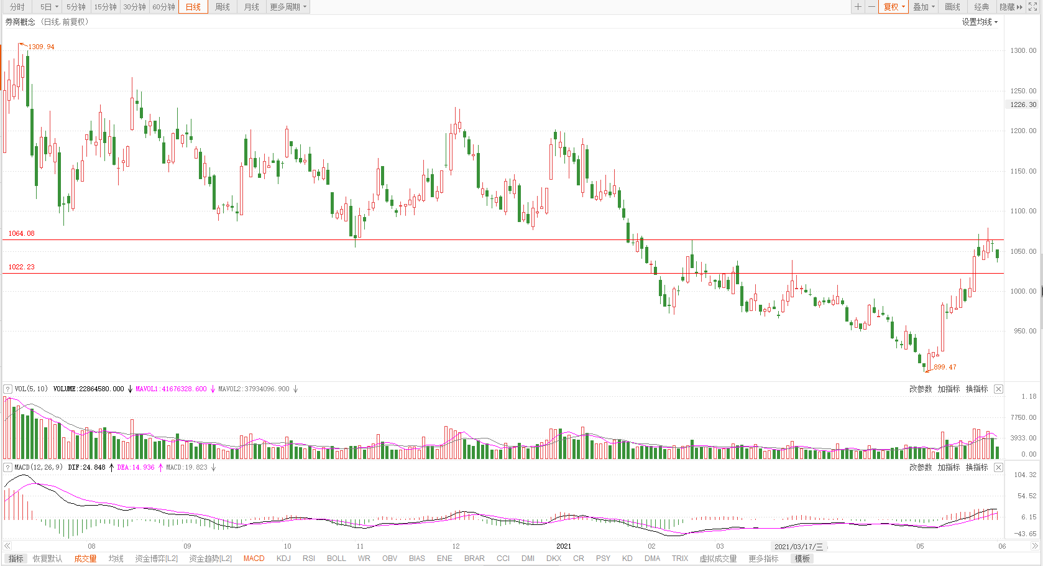Viewport: 1043px width, 566px height.
Task: Select the RSI indicator
Action: coord(309,559)
